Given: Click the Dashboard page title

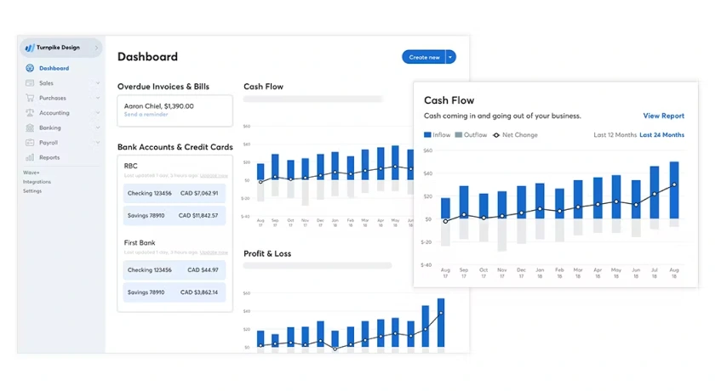Looking at the screenshot, I should tap(147, 56).
